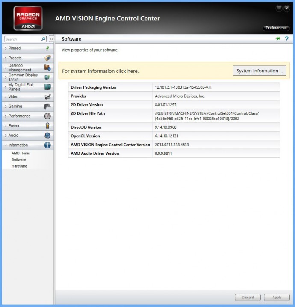Expand the Audio section
This screenshot has height=307, width=295.
pyautogui.click(x=28, y=136)
